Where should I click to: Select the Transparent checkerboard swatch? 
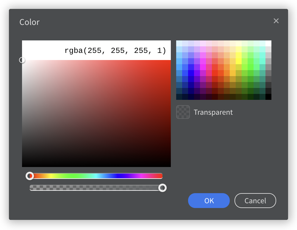point(183,112)
